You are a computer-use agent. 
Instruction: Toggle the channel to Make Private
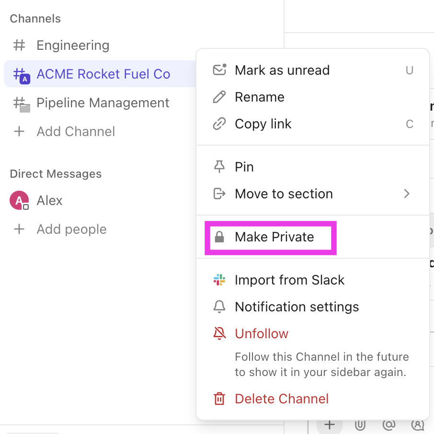(274, 237)
